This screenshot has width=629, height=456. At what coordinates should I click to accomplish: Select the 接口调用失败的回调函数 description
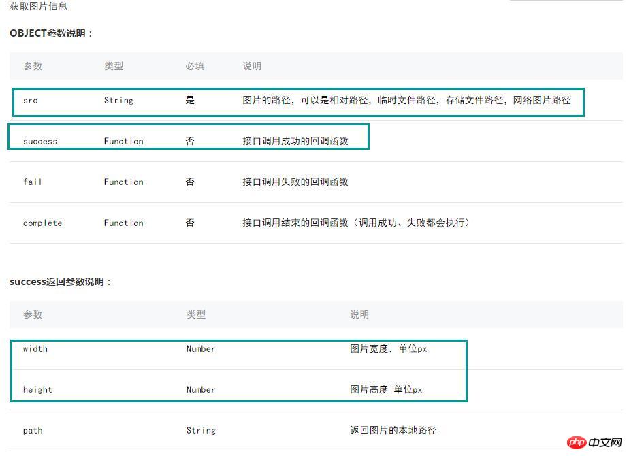click(x=295, y=182)
